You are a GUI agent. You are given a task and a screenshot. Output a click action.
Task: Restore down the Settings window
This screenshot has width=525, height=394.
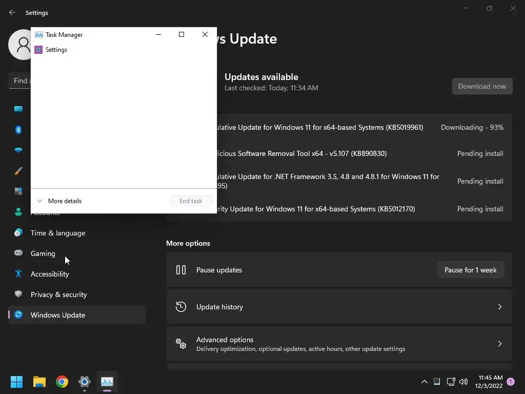490,8
